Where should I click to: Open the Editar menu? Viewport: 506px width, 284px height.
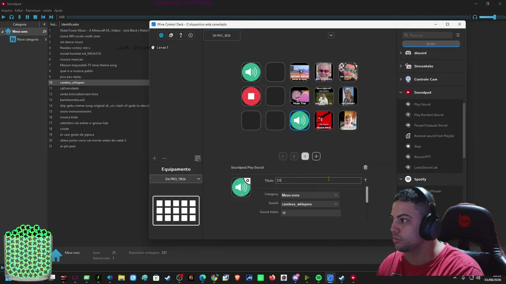coord(19,10)
